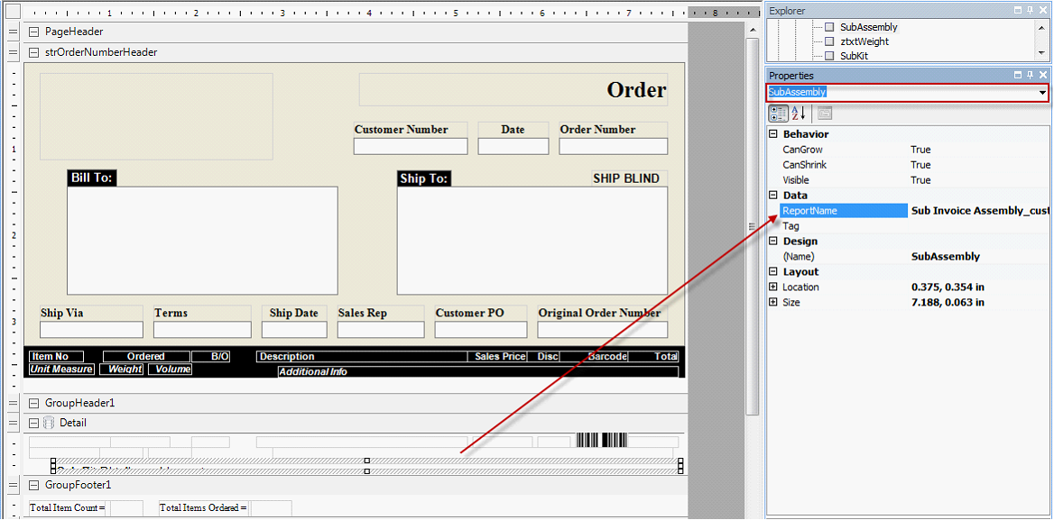Select the Order title label

click(513, 90)
